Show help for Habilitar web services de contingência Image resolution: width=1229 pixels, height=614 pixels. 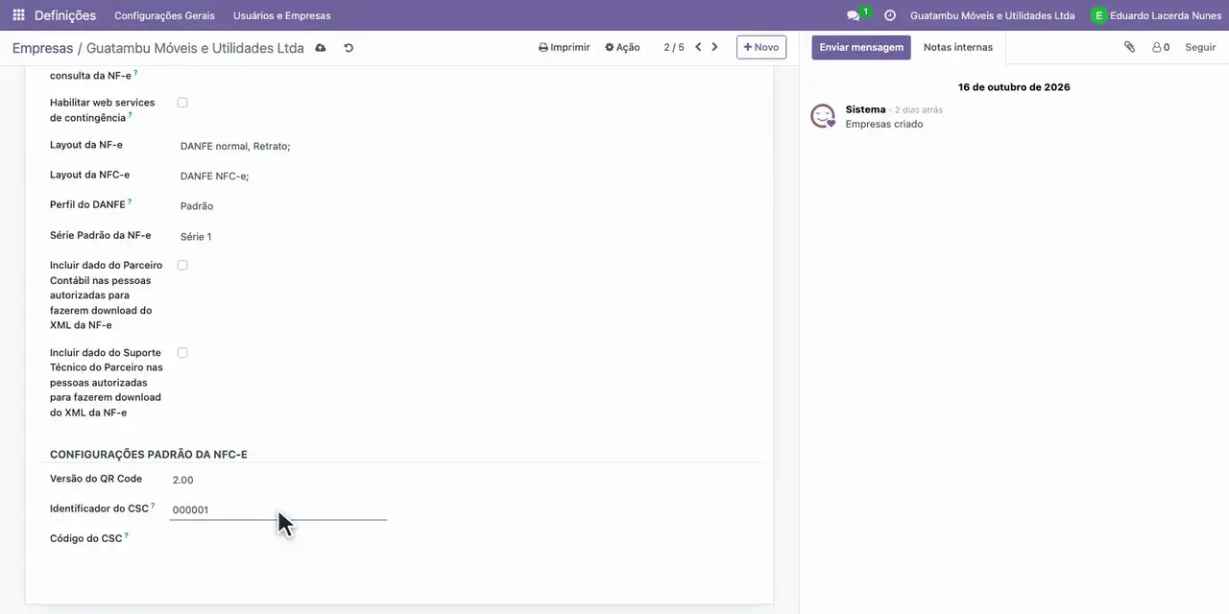tap(130, 115)
